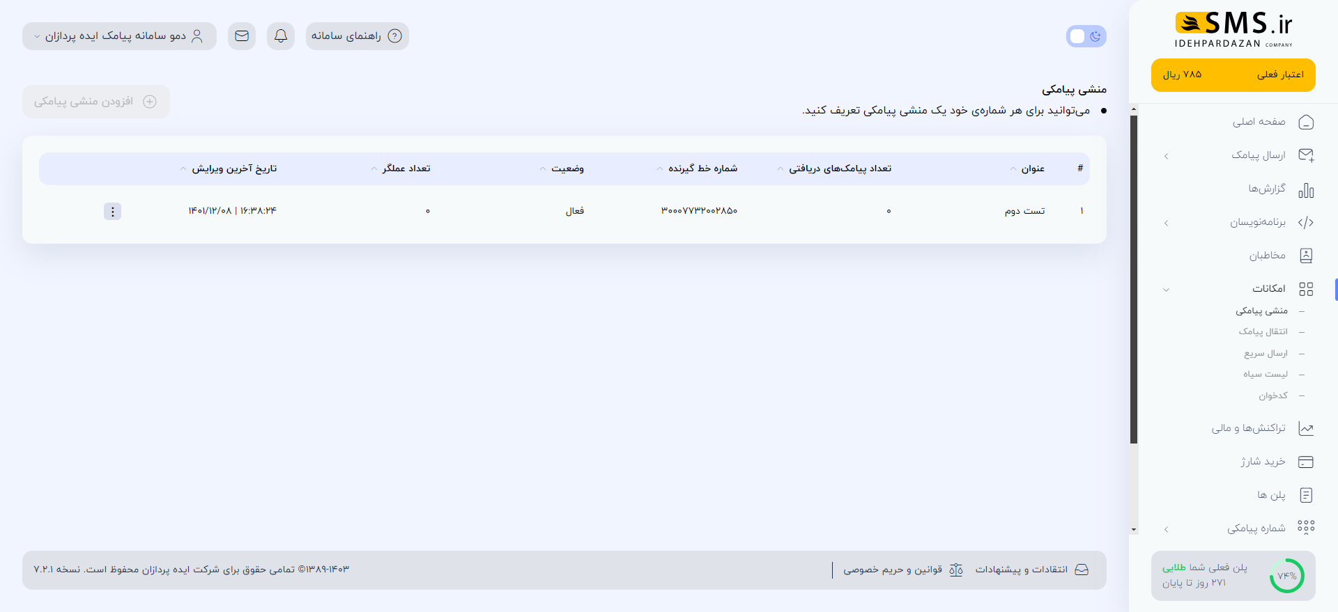The height and width of the screenshot is (612, 1338).
Task: Click the notification bell icon
Action: pyautogui.click(x=281, y=36)
